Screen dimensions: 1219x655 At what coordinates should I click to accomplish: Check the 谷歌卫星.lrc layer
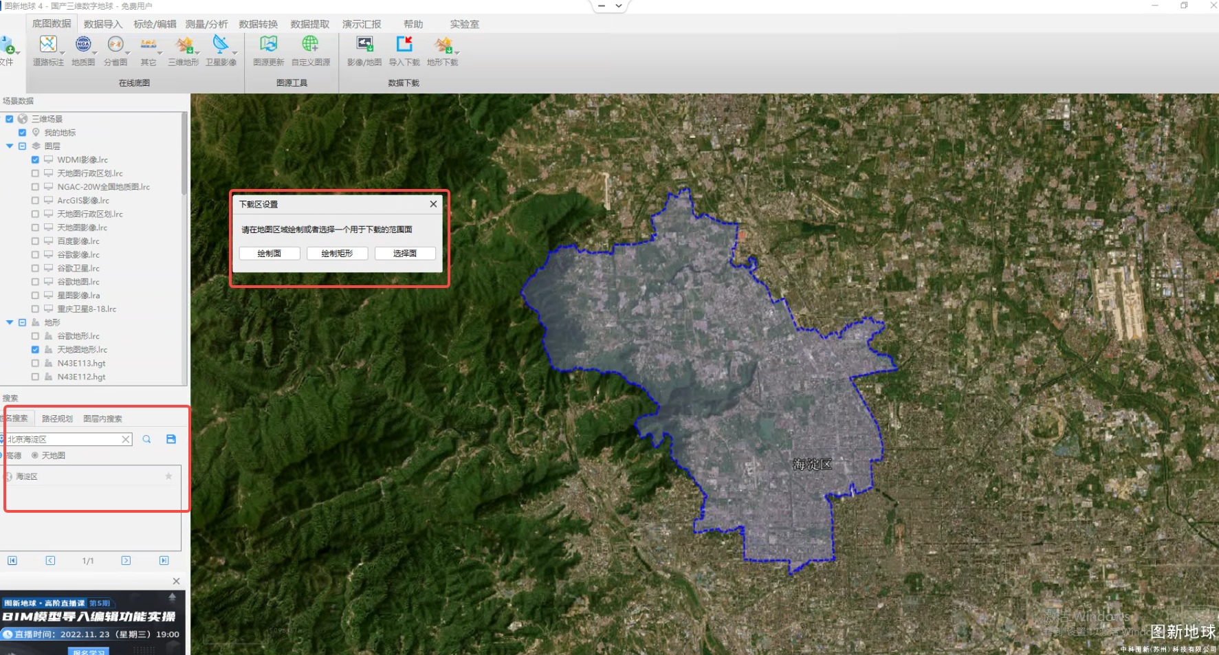coord(35,268)
